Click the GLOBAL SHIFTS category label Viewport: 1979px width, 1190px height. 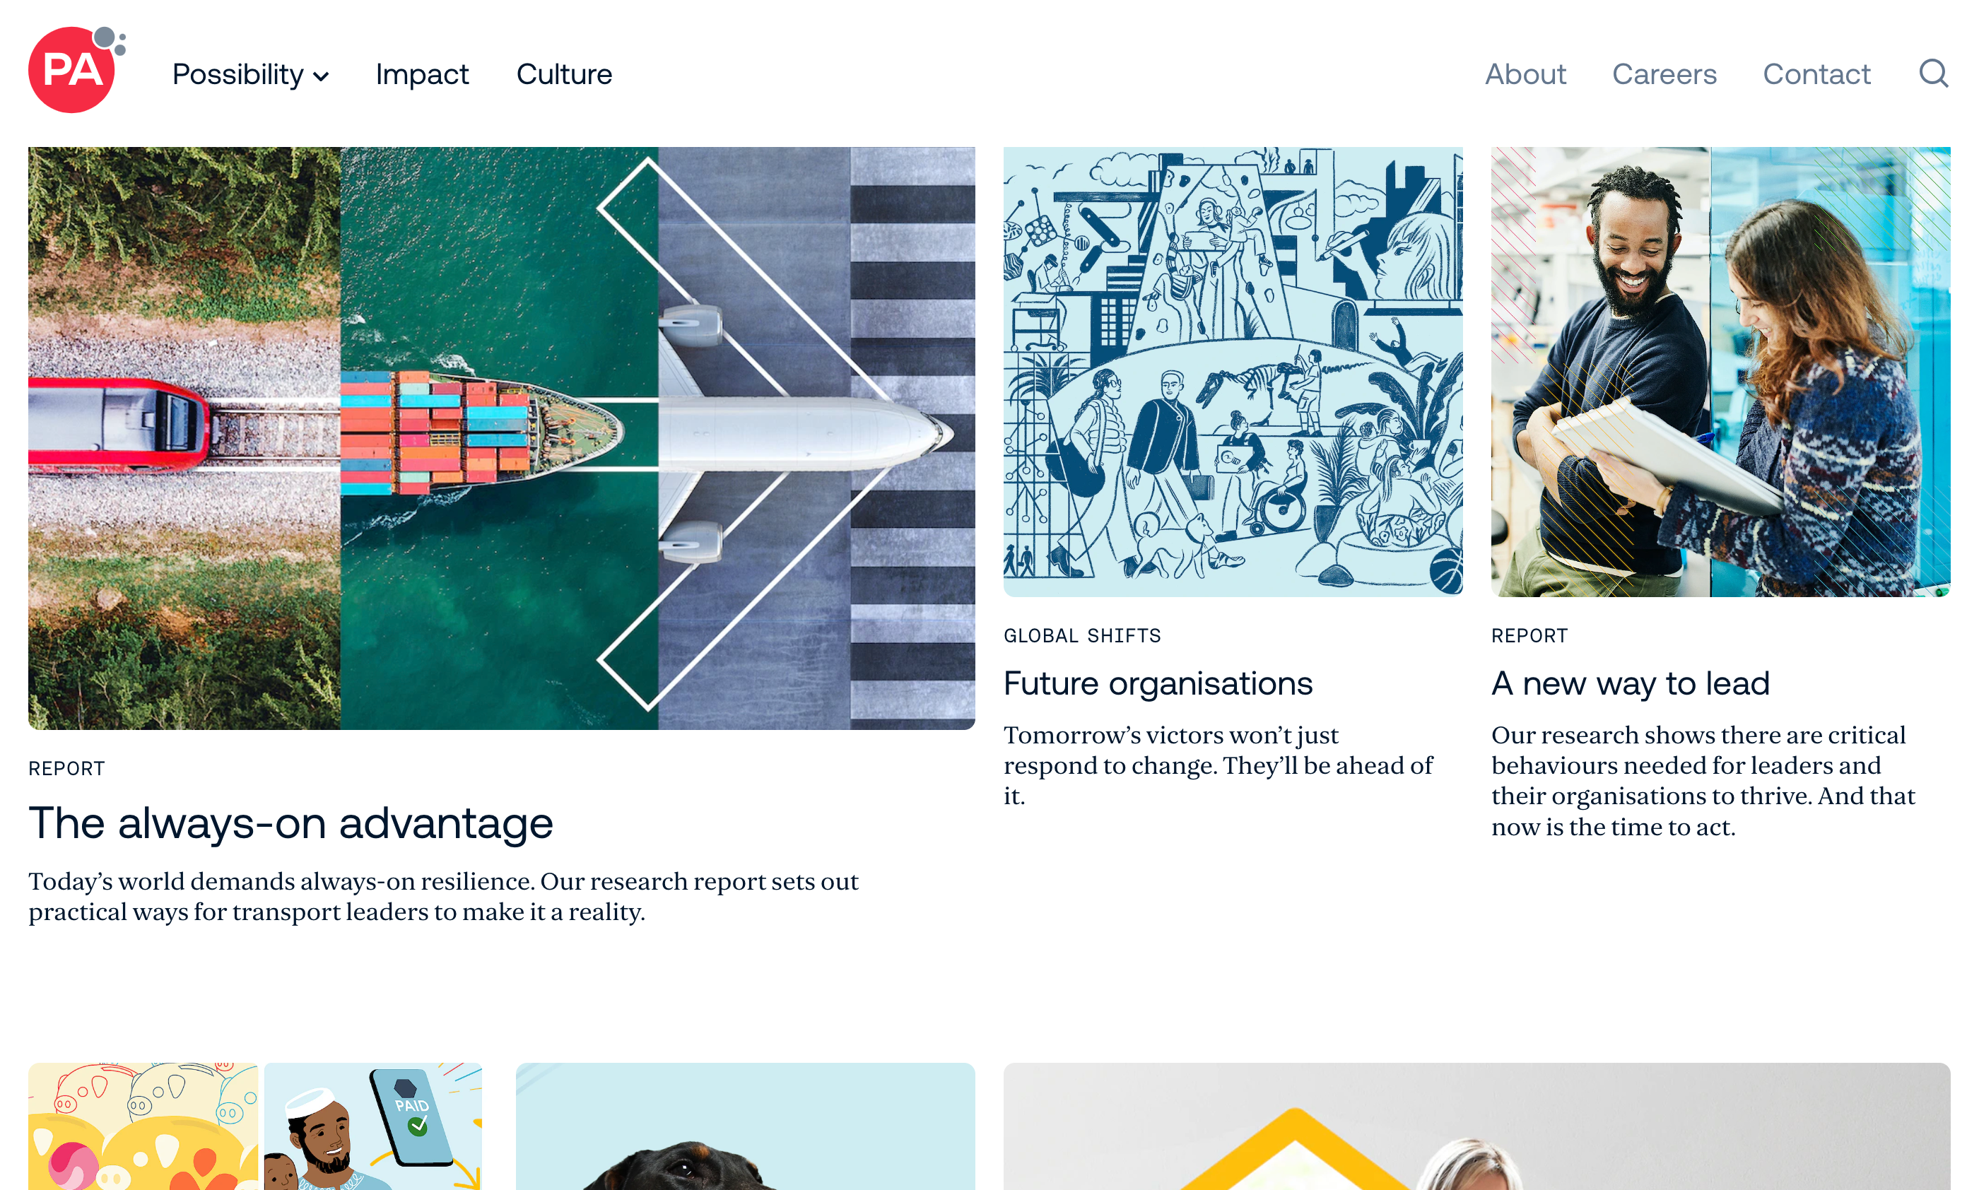pyautogui.click(x=1081, y=636)
